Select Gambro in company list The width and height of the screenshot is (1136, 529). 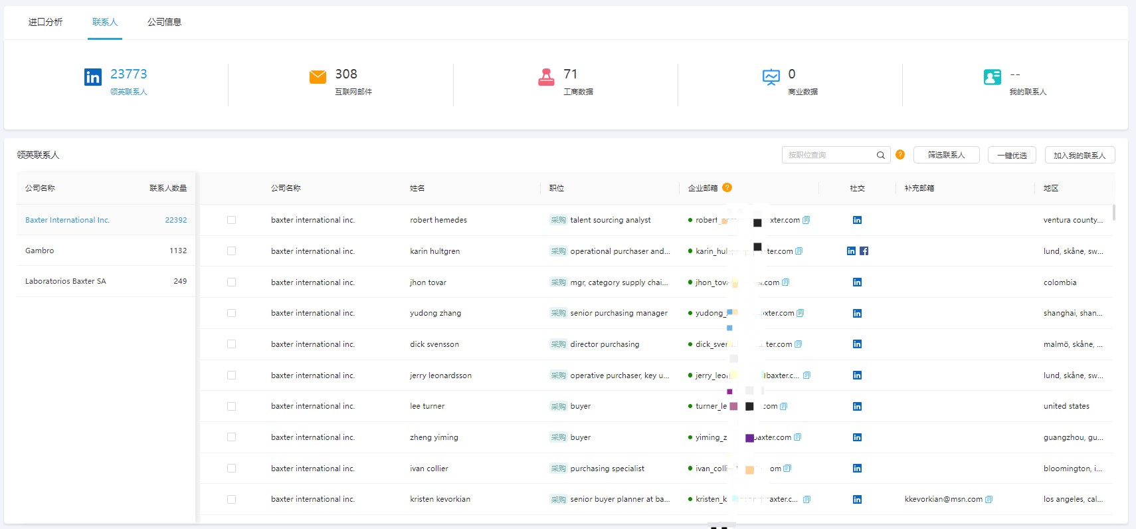[x=106, y=251]
